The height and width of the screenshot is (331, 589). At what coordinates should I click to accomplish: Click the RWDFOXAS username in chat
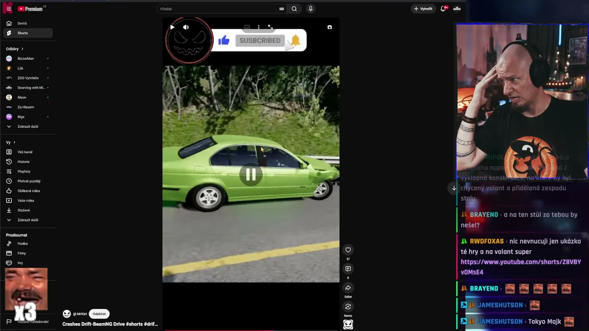coord(486,241)
